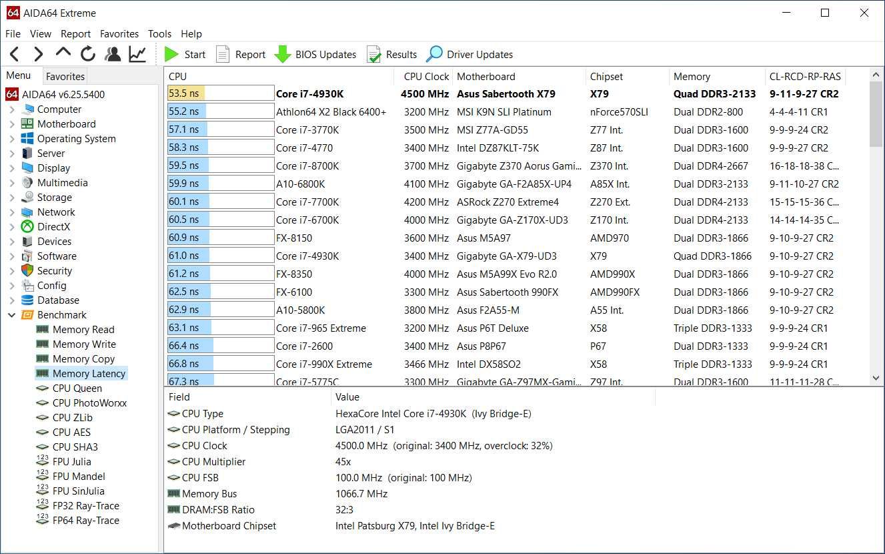Sort the results by the Motherboard column header
The image size is (885, 554).
520,77
